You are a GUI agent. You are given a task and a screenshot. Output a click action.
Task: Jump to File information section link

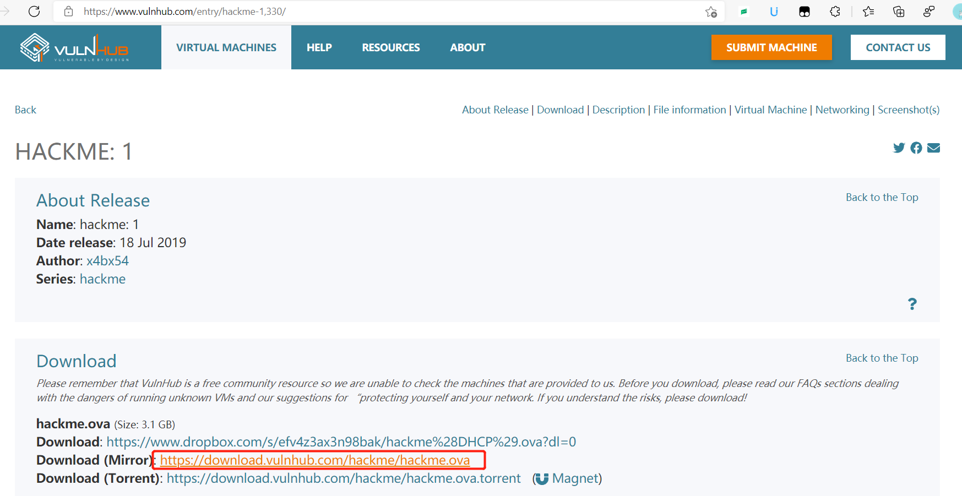pyautogui.click(x=689, y=110)
